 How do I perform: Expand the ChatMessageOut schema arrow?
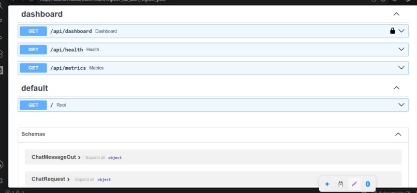coord(79,157)
